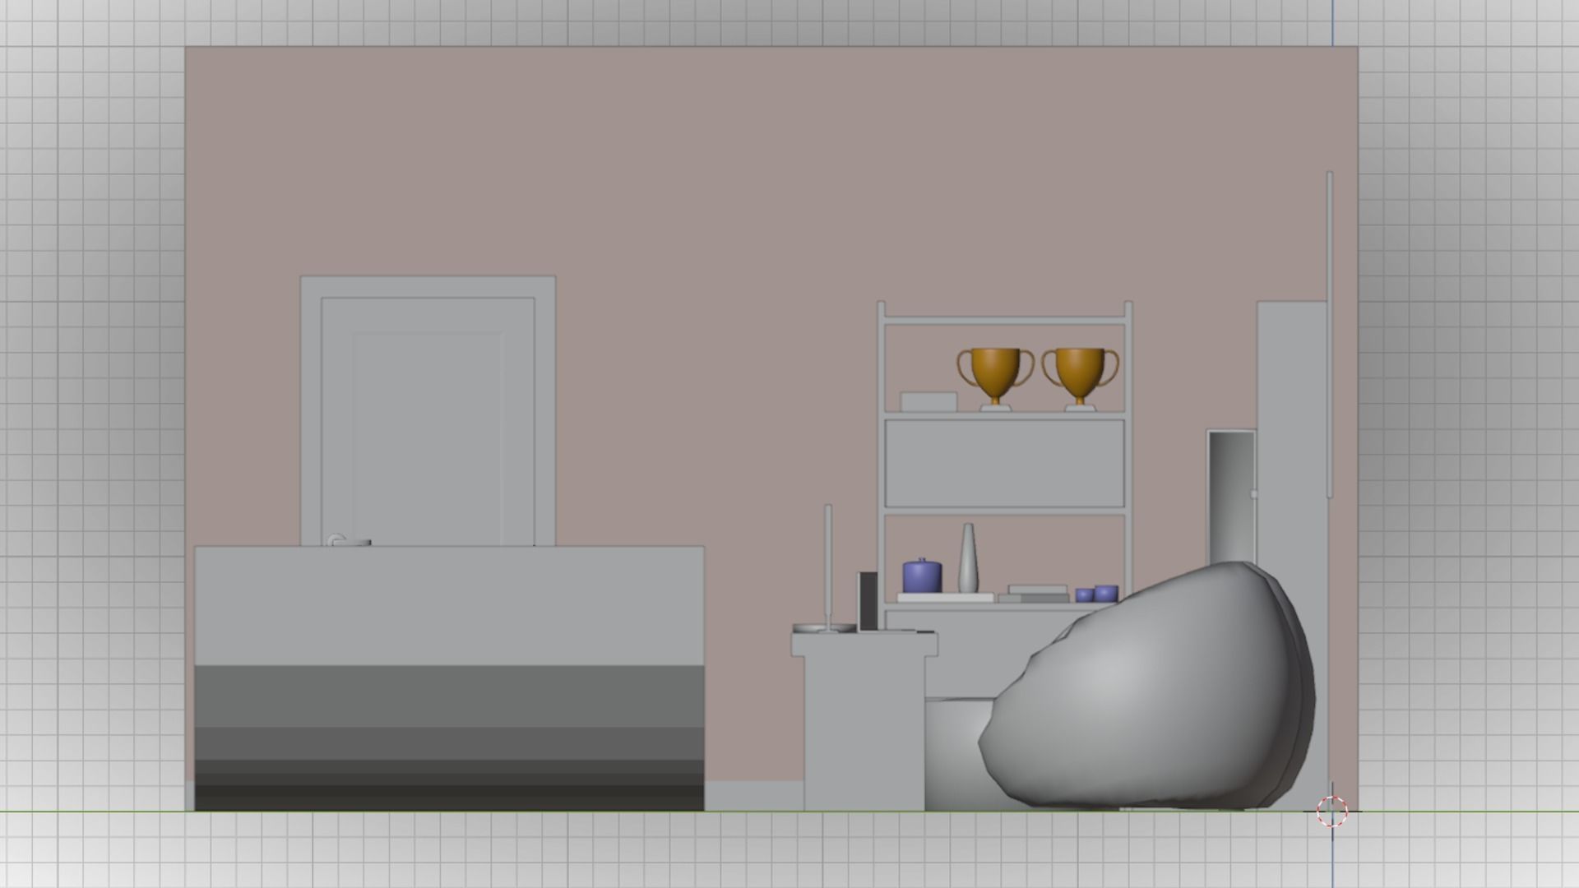Screen dimensions: 1579x888
Task: Select the hollow box beside tall cabinet
Action: tap(1231, 497)
